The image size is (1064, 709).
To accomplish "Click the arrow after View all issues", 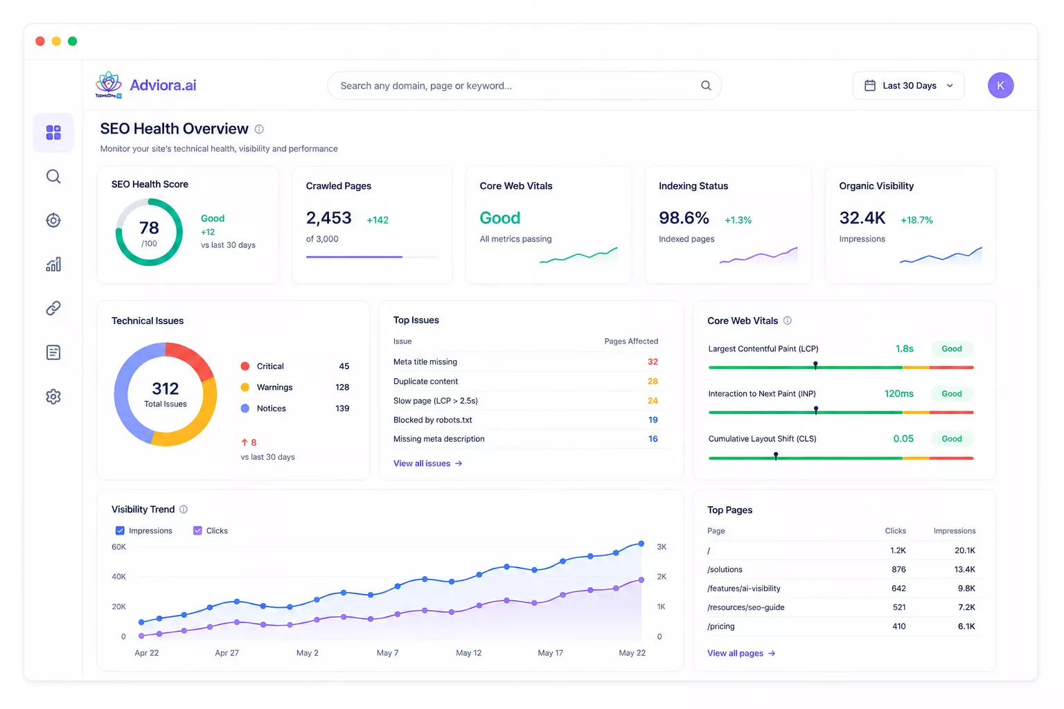I will 459,464.
